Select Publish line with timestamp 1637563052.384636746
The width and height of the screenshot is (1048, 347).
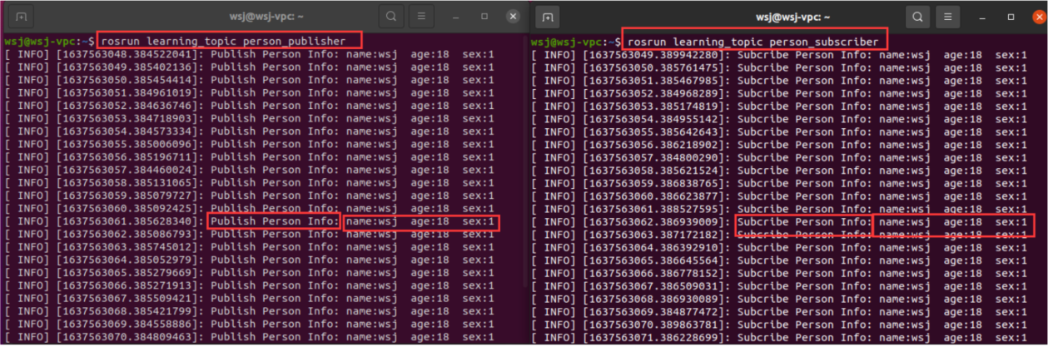point(249,106)
